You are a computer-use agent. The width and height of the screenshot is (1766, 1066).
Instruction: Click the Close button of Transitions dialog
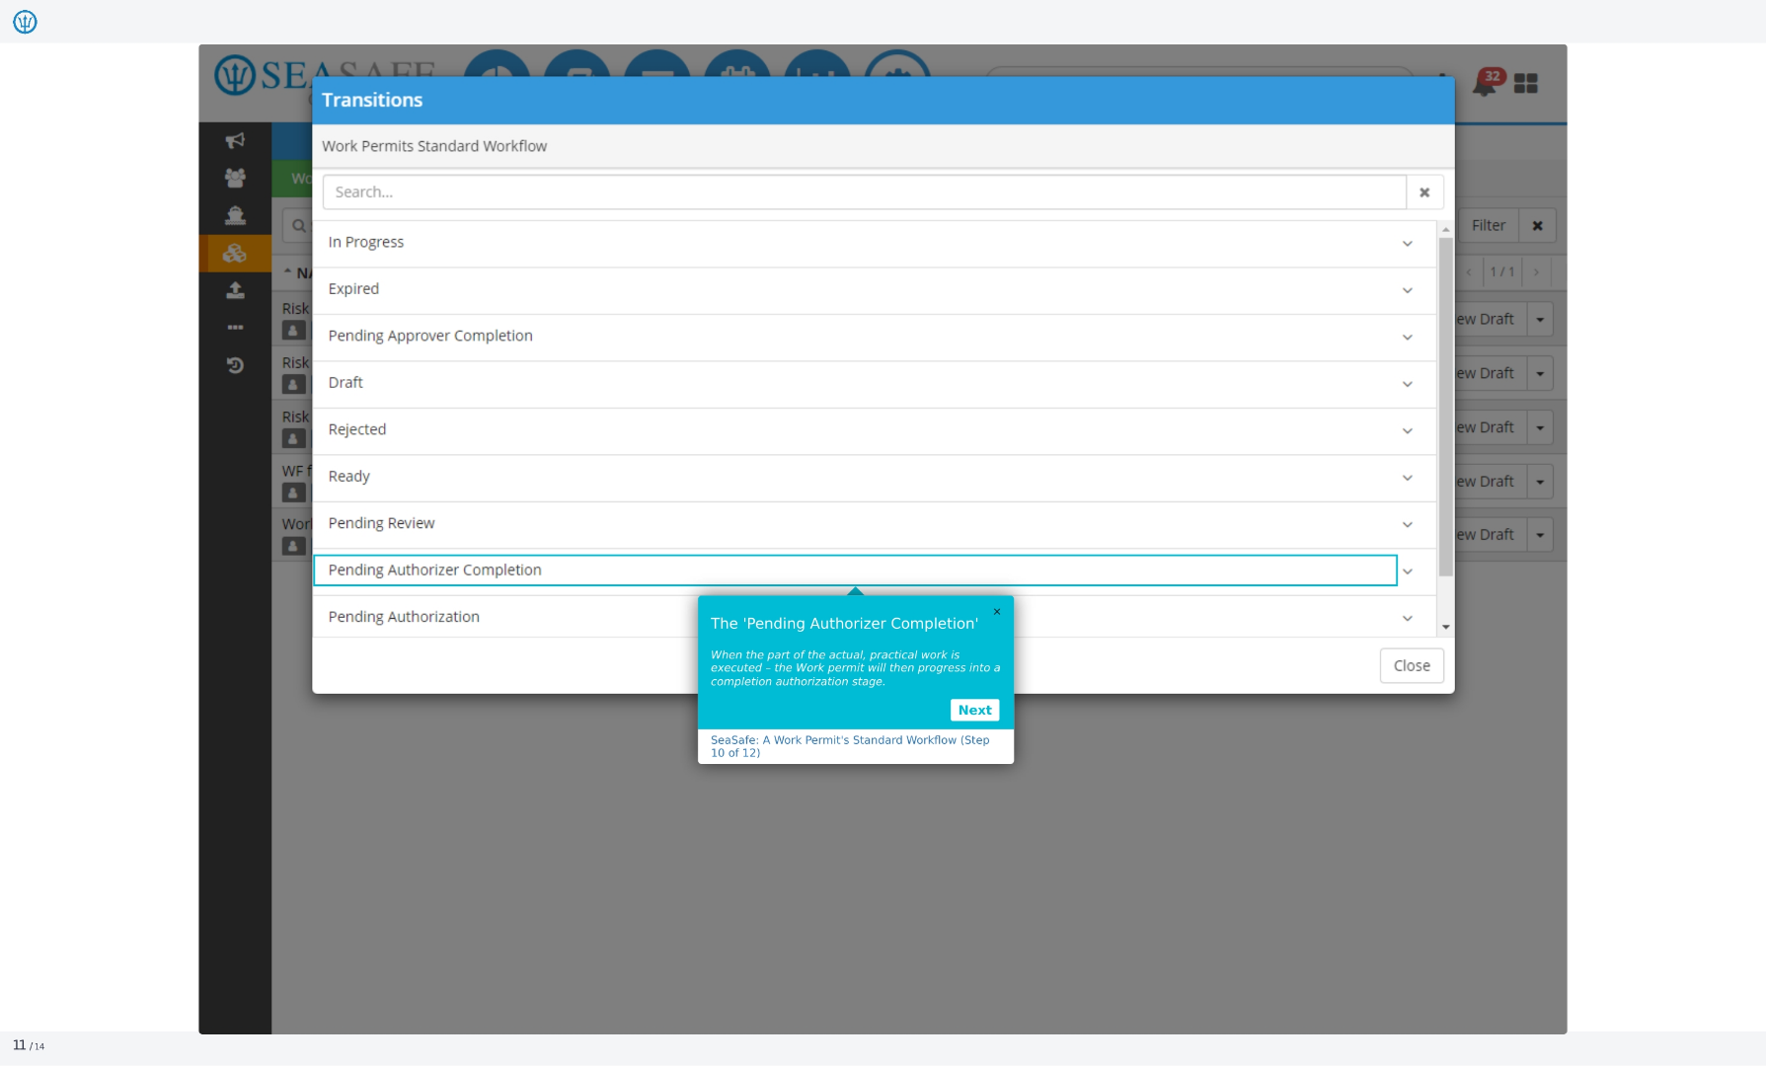pyautogui.click(x=1412, y=666)
